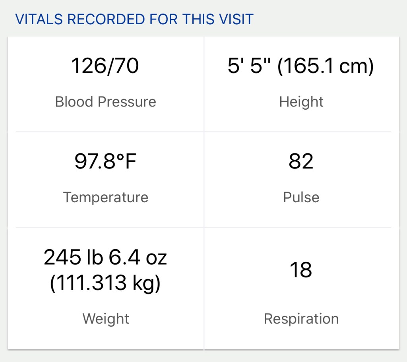Click the 97.8 temperature number
407x362 pixels.
[94, 162]
